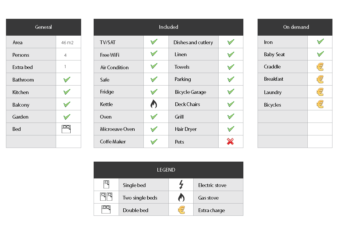Image resolution: width=339 pixels, height=240 pixels.
Task: Click the euro icon beside Laundry
Action: click(320, 92)
